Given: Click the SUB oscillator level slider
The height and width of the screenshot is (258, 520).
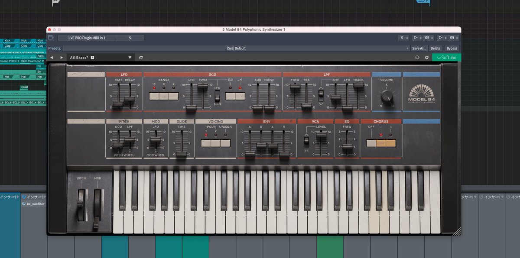Looking at the screenshot, I should tap(258, 107).
